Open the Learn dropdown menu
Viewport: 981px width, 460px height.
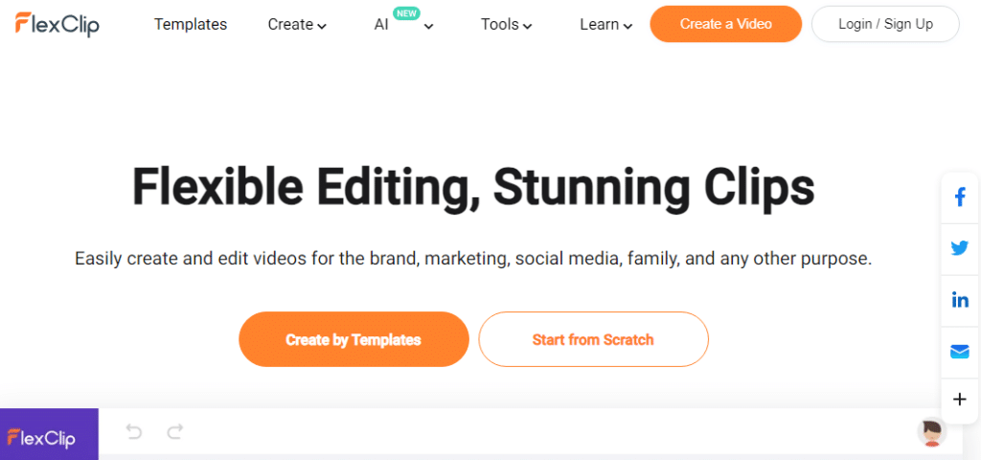point(605,25)
